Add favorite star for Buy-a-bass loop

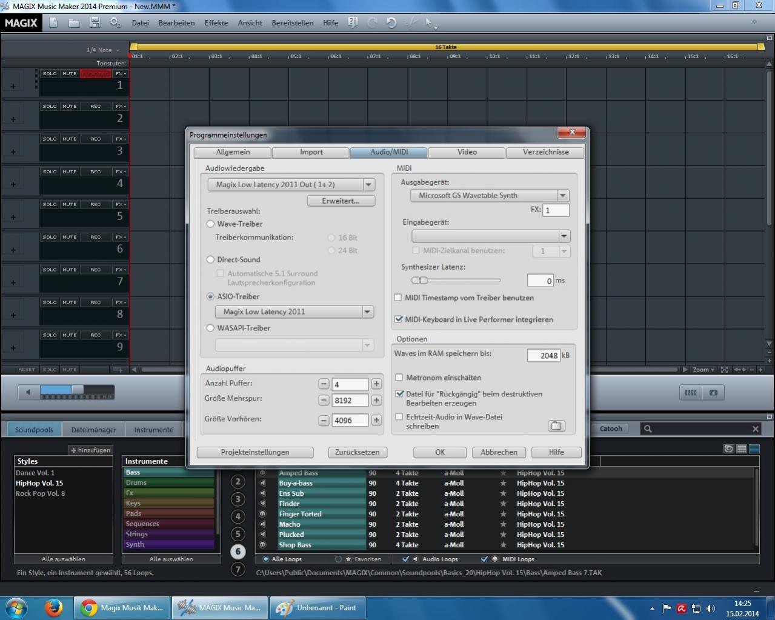coord(503,483)
